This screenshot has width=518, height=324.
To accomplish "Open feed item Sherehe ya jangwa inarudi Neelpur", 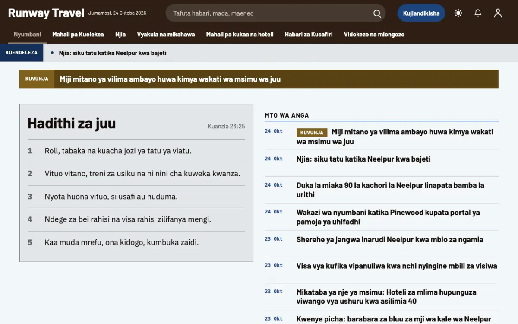I will coord(390,240).
